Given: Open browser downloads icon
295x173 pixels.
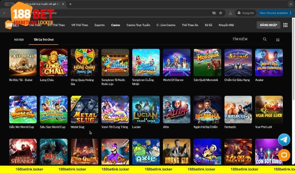Looking at the screenshot, I should (230, 13).
